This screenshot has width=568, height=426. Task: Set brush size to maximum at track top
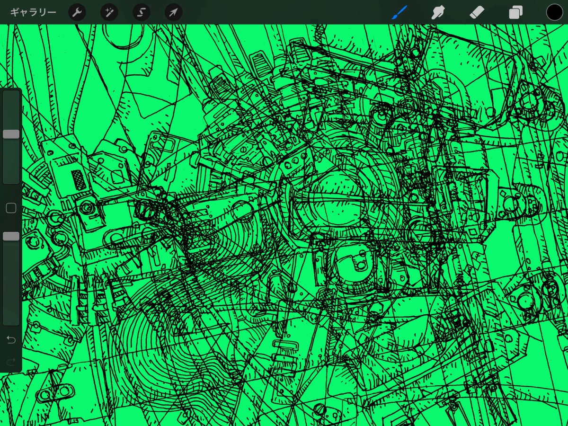[x=11, y=94]
